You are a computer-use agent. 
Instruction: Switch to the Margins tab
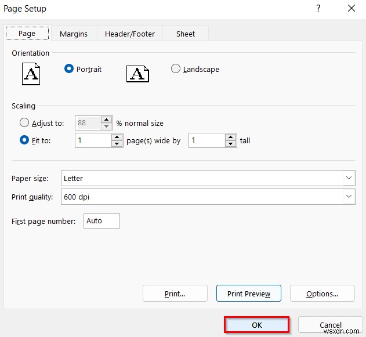point(74,34)
